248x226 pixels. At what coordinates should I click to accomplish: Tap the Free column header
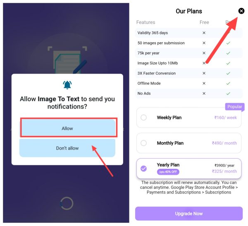tap(204, 22)
